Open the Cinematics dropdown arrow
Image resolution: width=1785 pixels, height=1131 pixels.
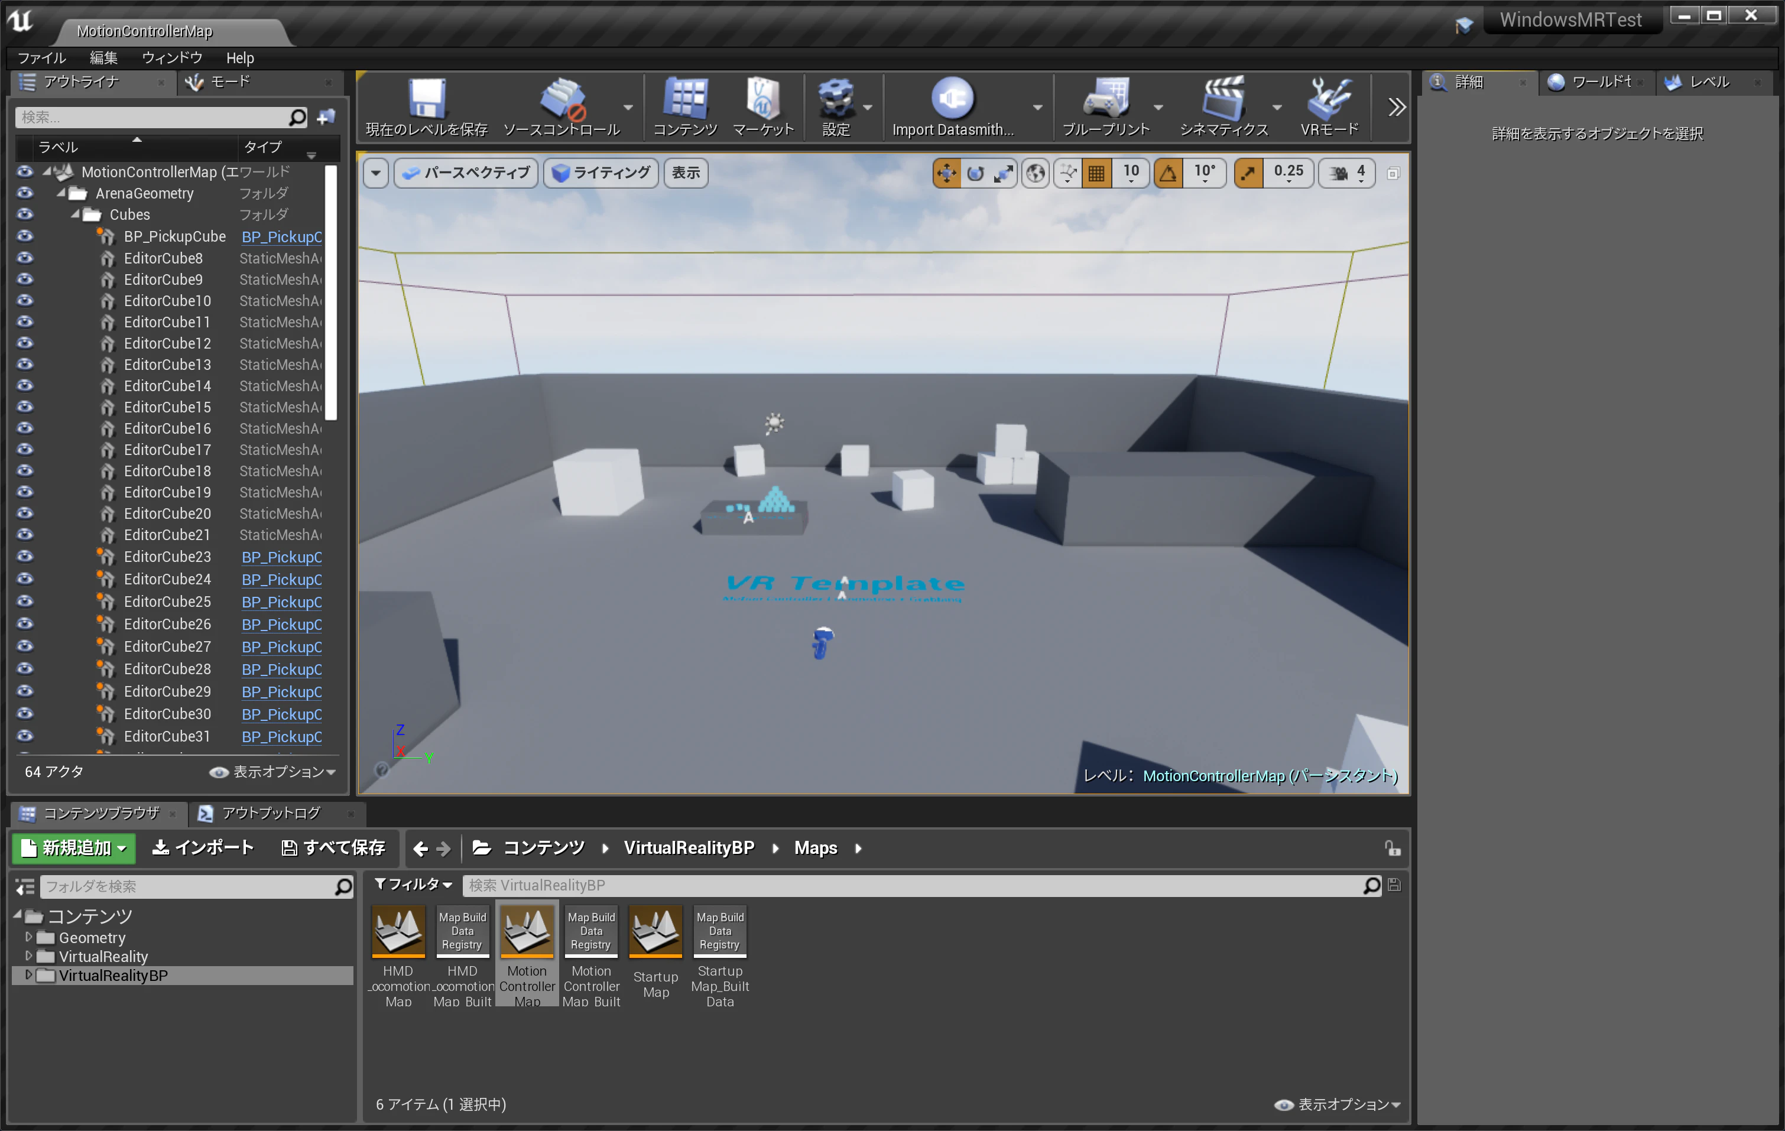(x=1277, y=108)
